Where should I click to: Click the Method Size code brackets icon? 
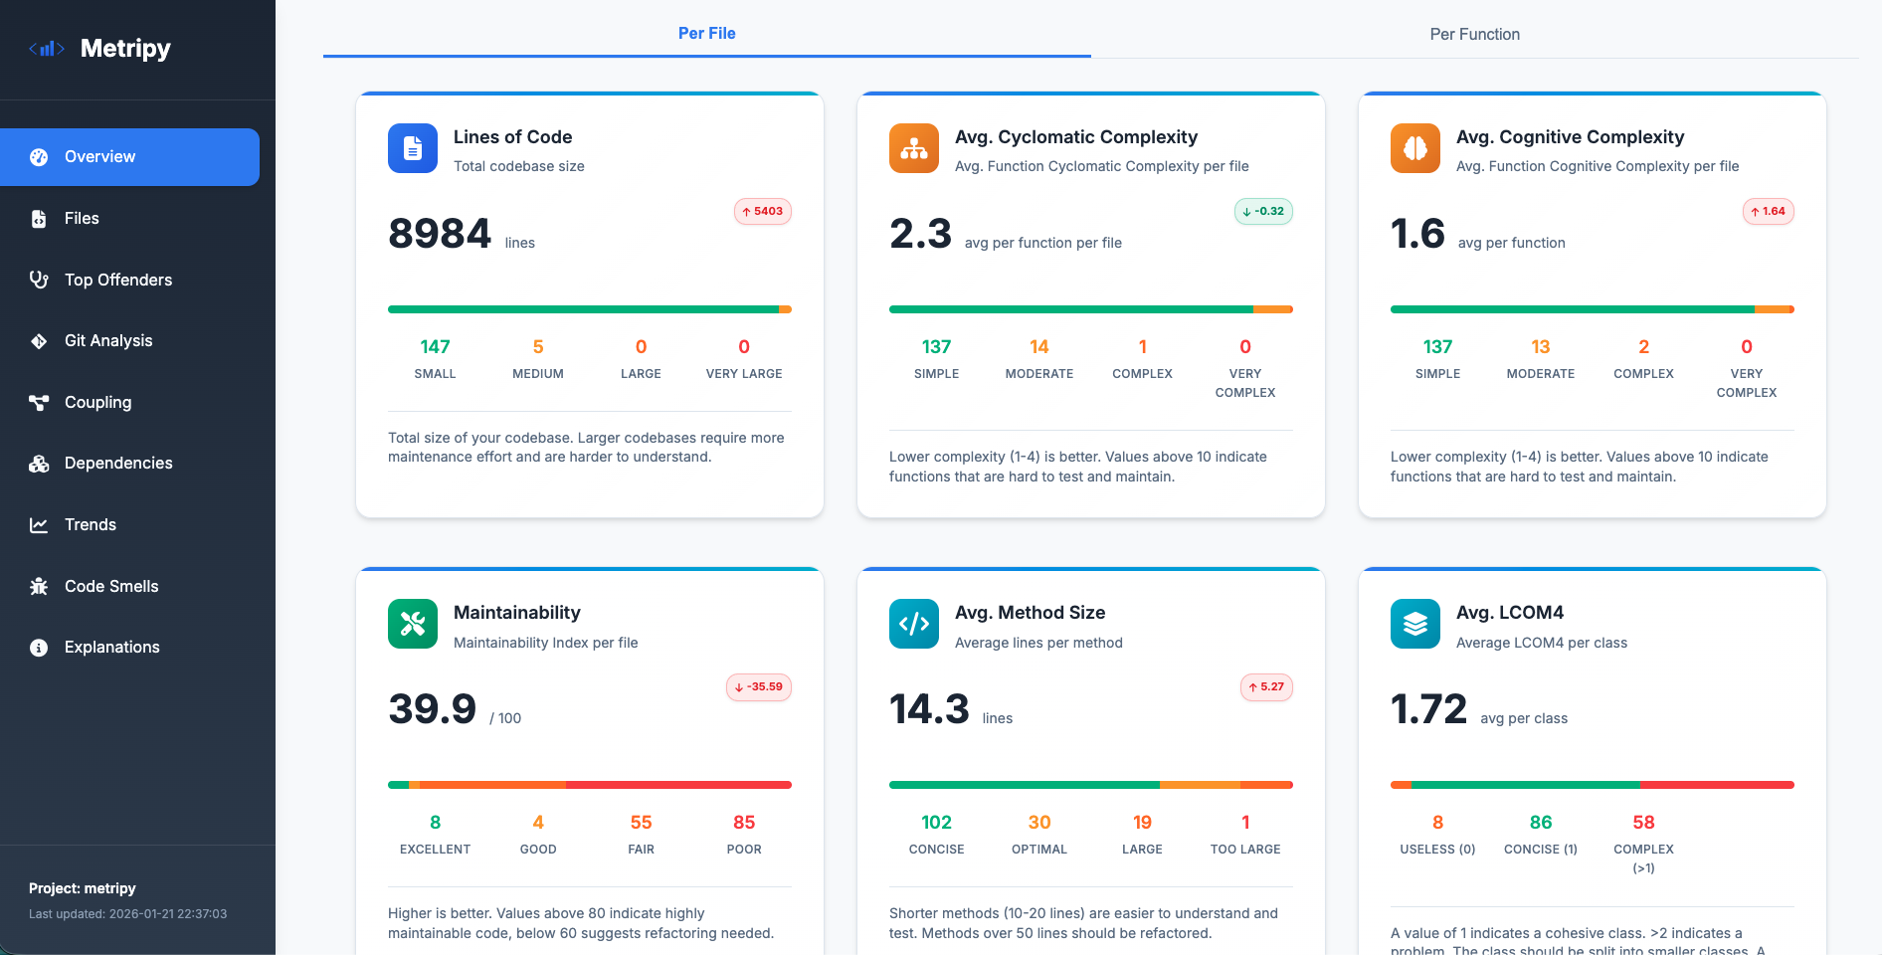pos(914,624)
